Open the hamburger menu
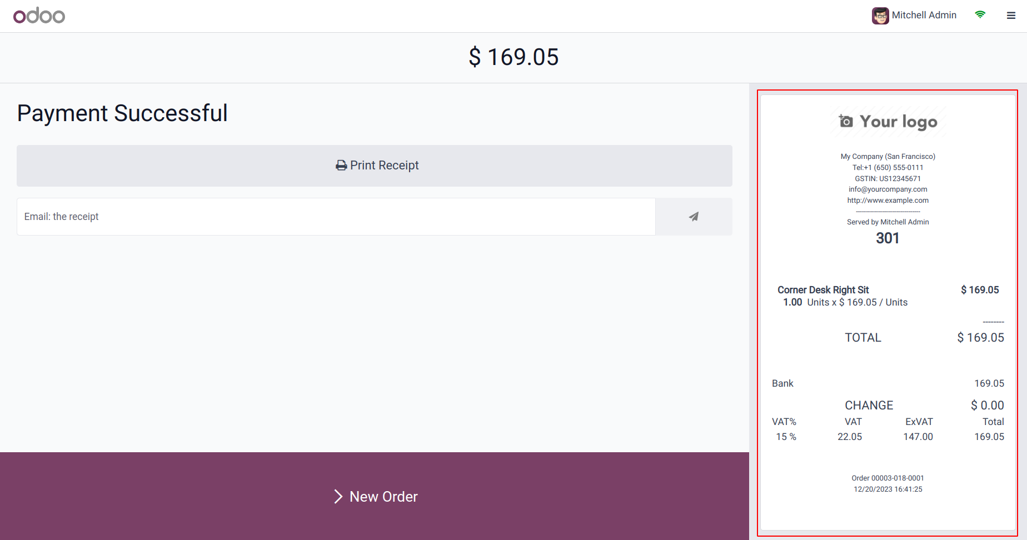Screen dimensions: 1027x540 pos(1011,16)
